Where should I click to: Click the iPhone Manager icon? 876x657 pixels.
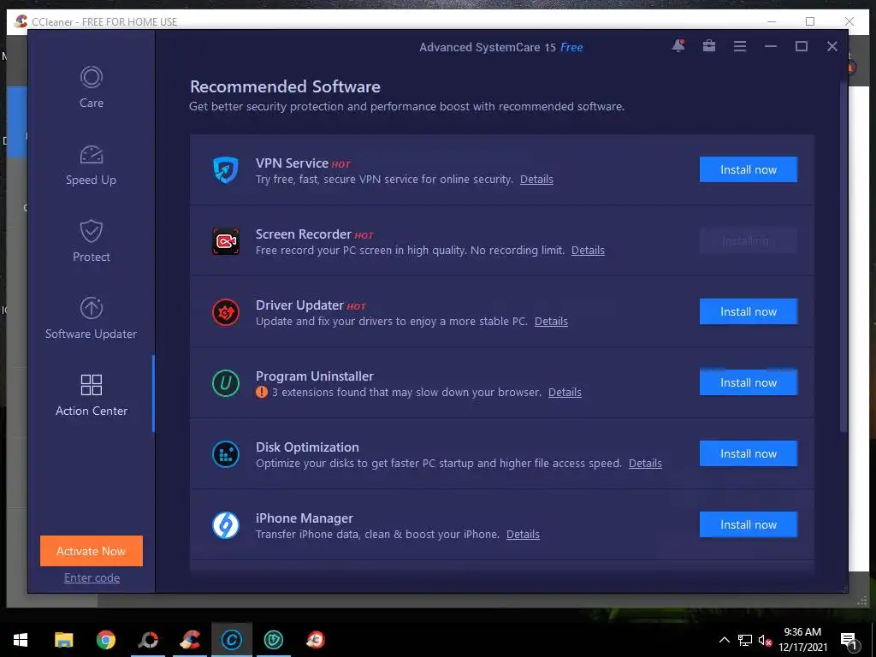click(x=226, y=524)
